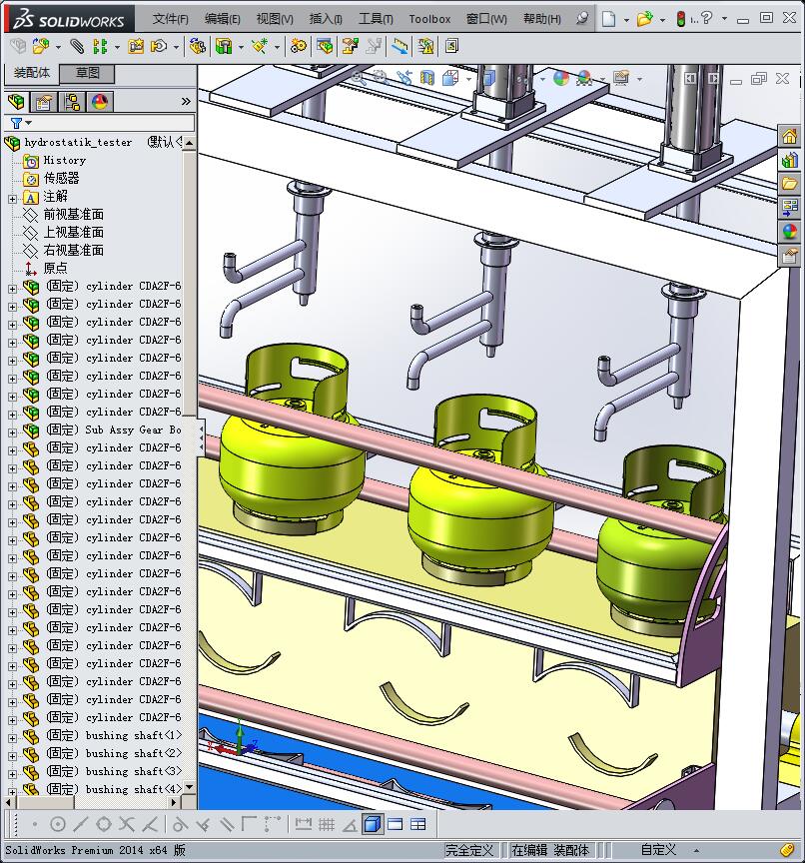The height and width of the screenshot is (863, 805).
Task: Click the feature tree filter input field
Action: pyautogui.click(x=110, y=123)
